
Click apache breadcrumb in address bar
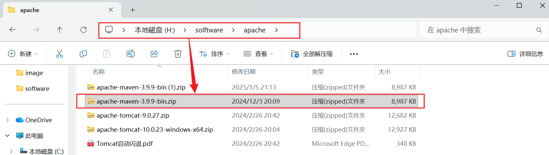255,30
